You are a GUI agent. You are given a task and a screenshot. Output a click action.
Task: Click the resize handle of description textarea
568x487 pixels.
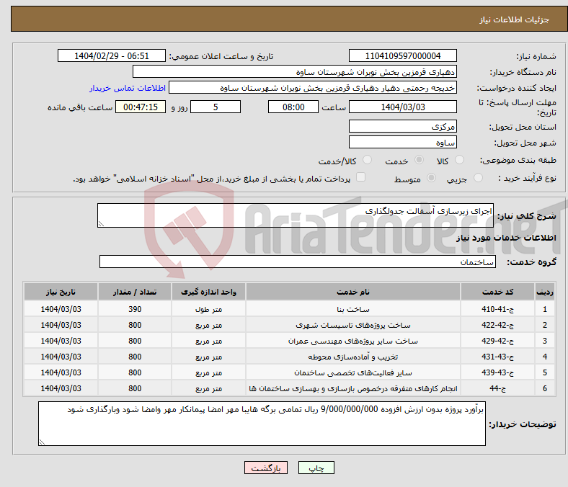coord(101,224)
